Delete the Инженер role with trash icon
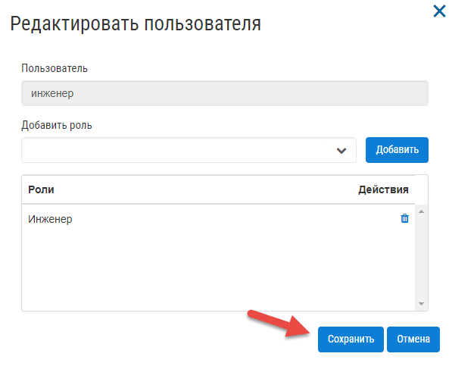Viewport: 449px width, 366px height. pos(404,218)
